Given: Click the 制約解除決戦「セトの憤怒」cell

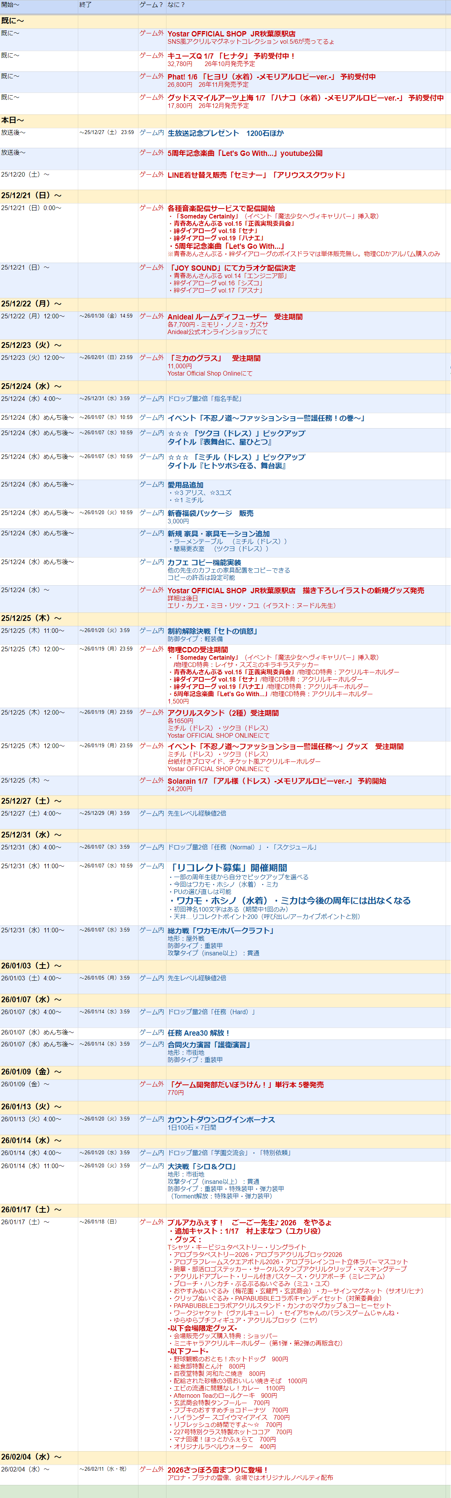Looking at the screenshot, I should [x=212, y=631].
